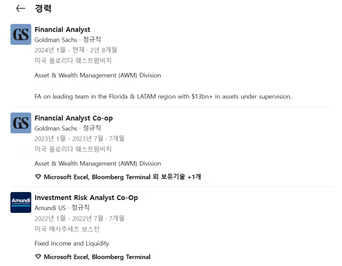This screenshot has height=266, width=342.
Task: Open the Amundi company logo
Action: tap(21, 202)
